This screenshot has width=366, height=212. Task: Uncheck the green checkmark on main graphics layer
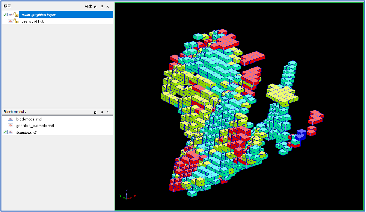click(5, 15)
